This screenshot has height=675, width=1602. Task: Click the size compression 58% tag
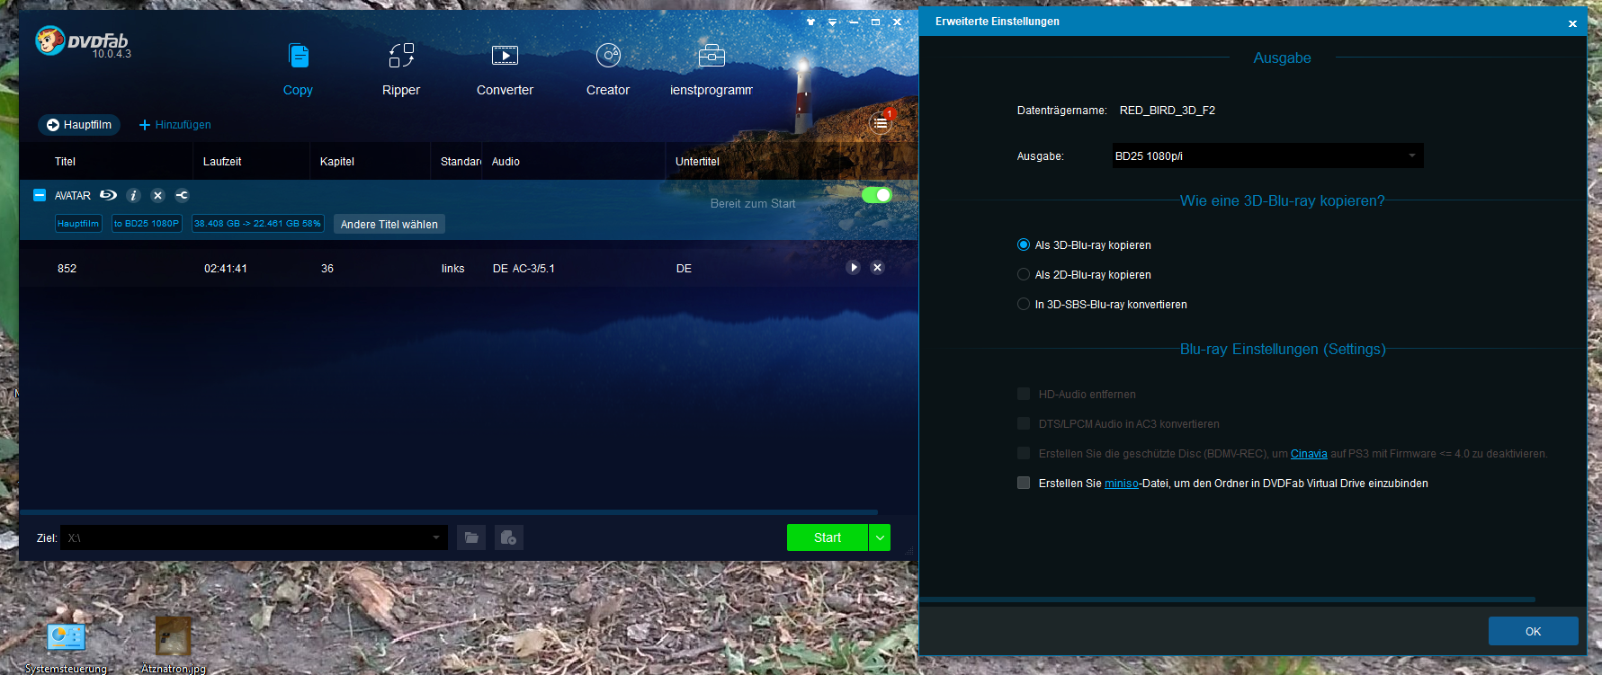click(257, 224)
